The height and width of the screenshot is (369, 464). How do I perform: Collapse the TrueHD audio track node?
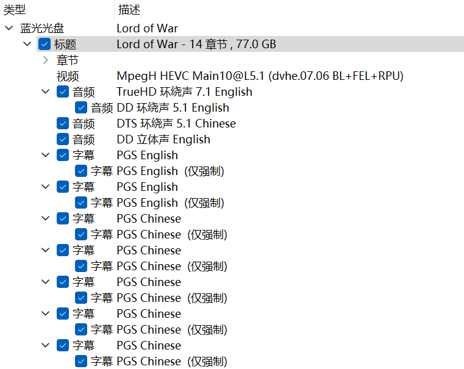[x=46, y=91]
